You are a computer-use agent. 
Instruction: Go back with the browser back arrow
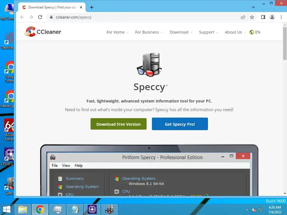coord(22,17)
